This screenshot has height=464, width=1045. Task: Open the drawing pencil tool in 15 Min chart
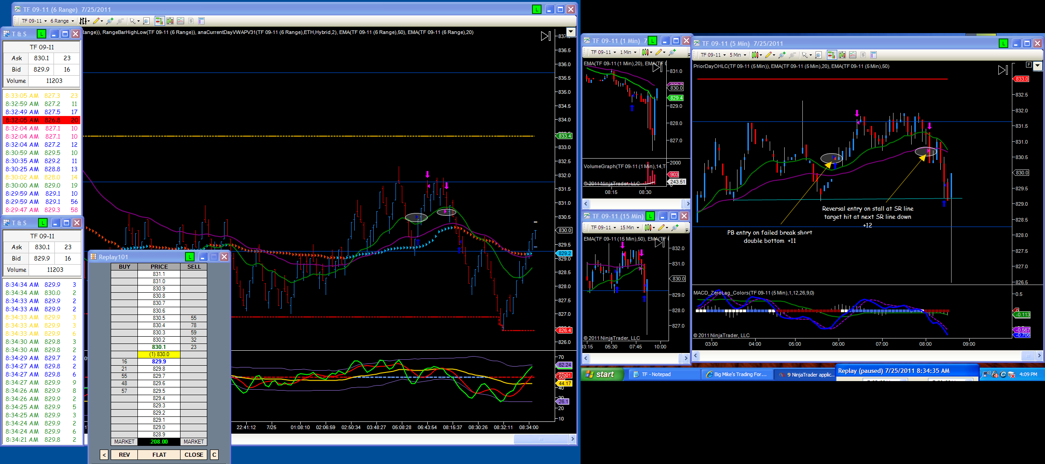663,227
